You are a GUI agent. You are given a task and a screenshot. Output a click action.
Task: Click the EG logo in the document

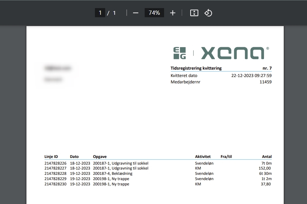pos(179,53)
